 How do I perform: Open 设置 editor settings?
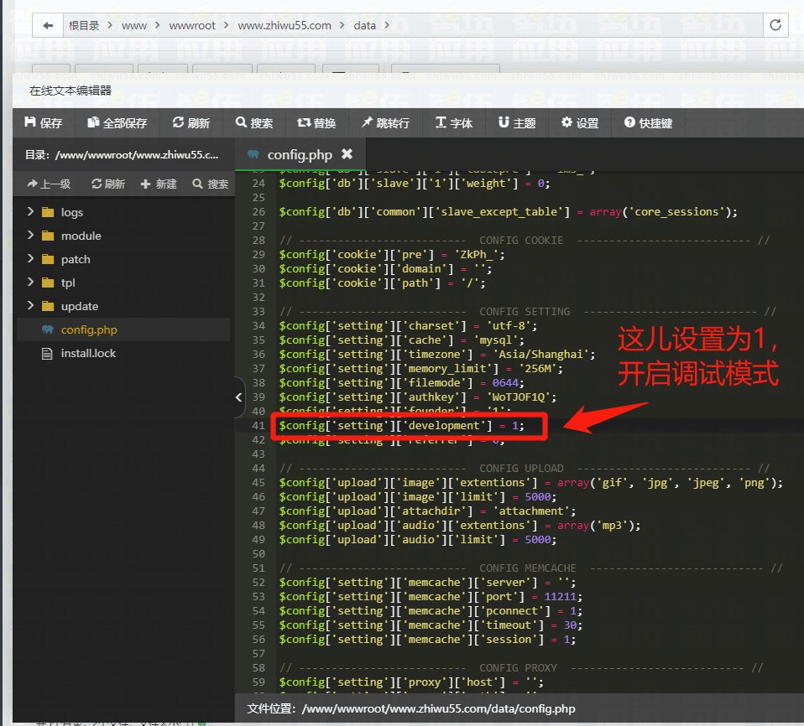[x=580, y=123]
